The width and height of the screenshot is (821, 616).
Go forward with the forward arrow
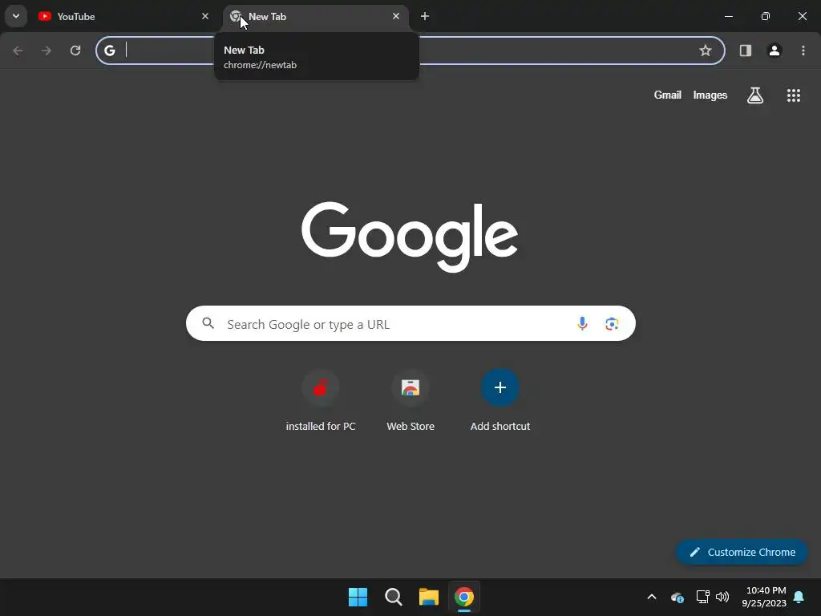point(47,51)
